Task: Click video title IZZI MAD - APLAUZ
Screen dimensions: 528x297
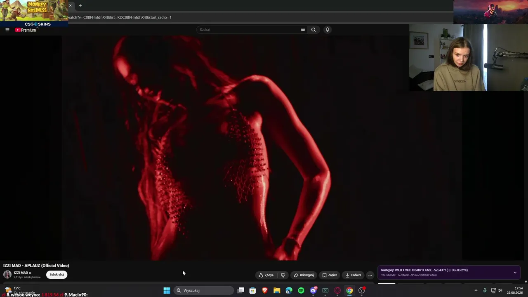Action: click(36, 266)
